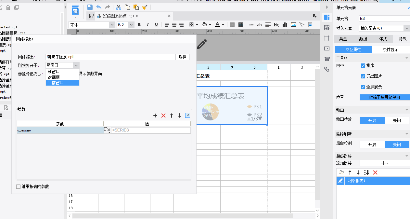Toggle 全屏展示 checkbox
This screenshot has height=219, width=410.
point(363,87)
